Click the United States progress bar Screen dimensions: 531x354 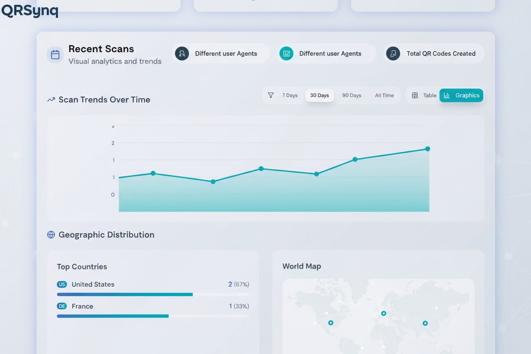pos(125,294)
